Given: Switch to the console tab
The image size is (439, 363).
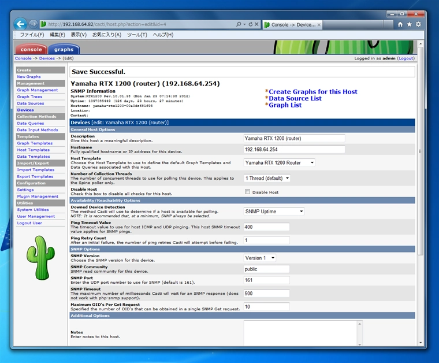Looking at the screenshot, I should pyautogui.click(x=31, y=49).
